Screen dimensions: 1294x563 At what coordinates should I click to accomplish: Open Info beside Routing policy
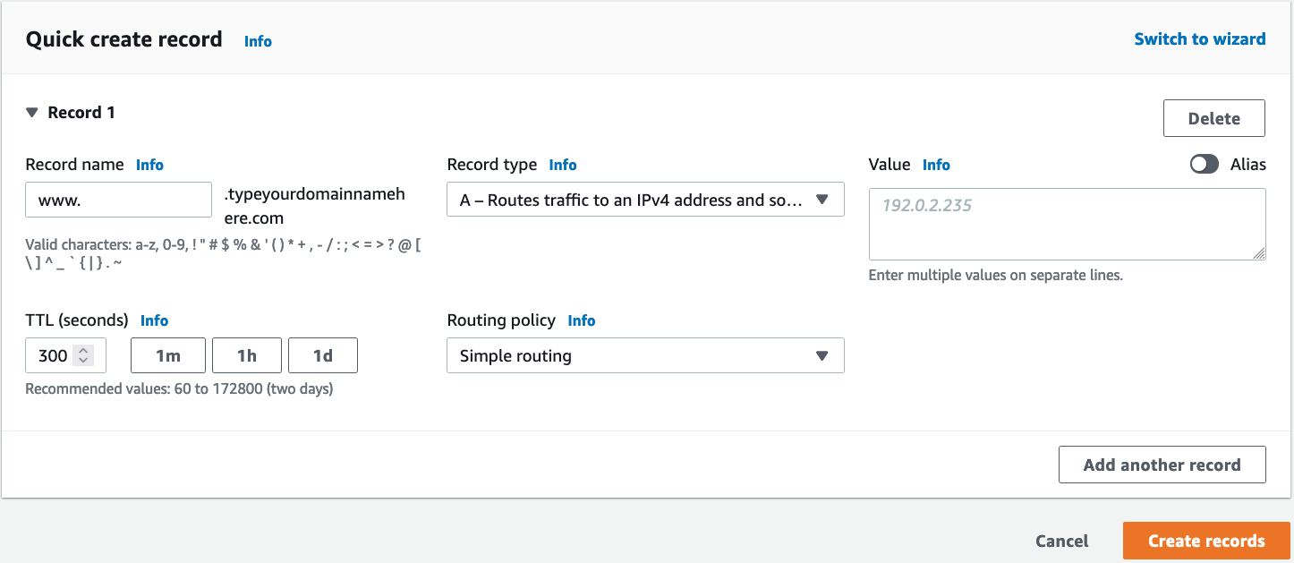click(582, 320)
